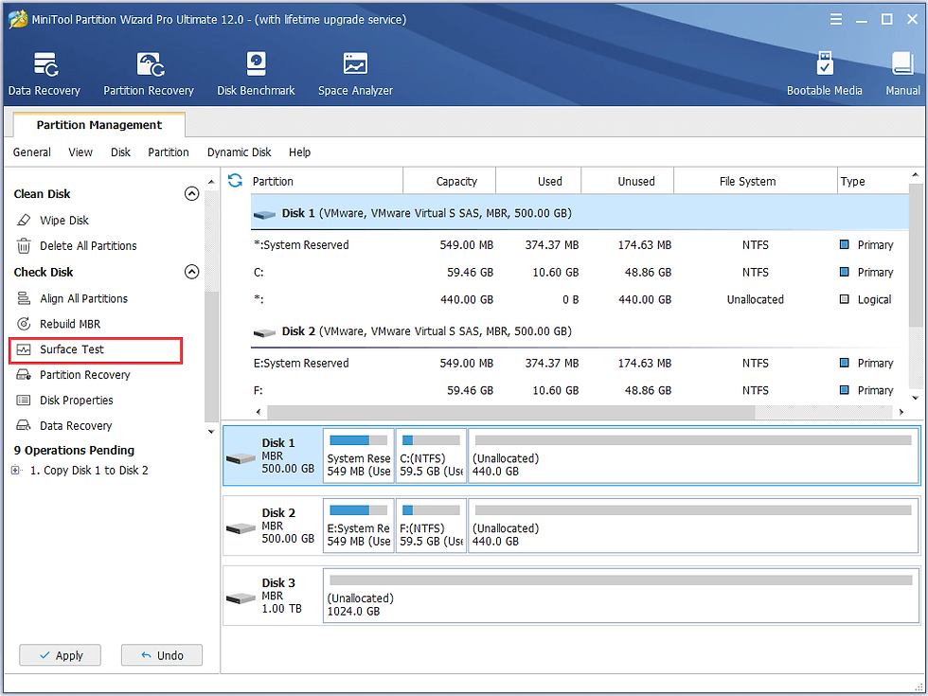The height and width of the screenshot is (696, 928).
Task: Switch to Partition Management tab
Action: pos(98,125)
